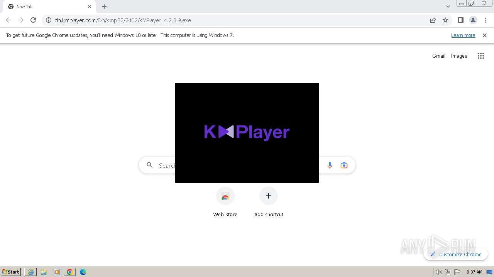Click the browser Back arrow
The width and height of the screenshot is (494, 277).
click(8, 20)
